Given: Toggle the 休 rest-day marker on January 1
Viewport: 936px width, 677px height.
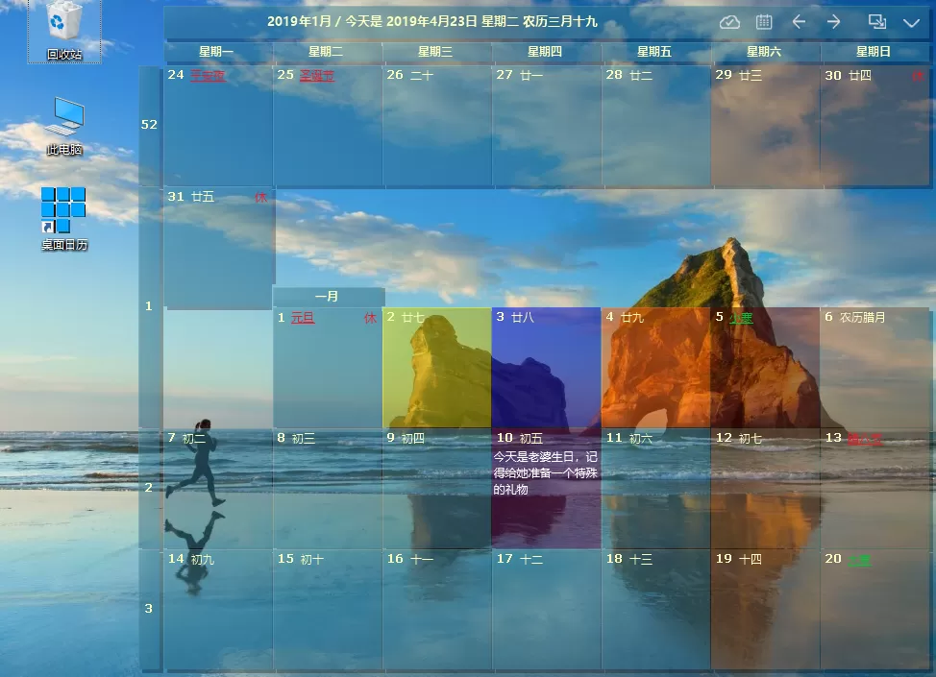Looking at the screenshot, I should point(369,317).
